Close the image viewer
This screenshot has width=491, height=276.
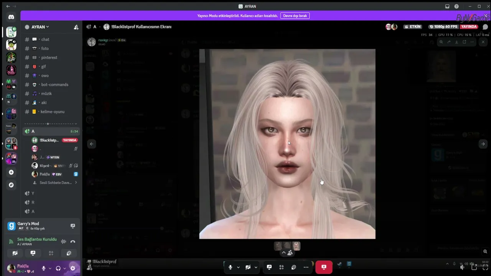(483, 42)
